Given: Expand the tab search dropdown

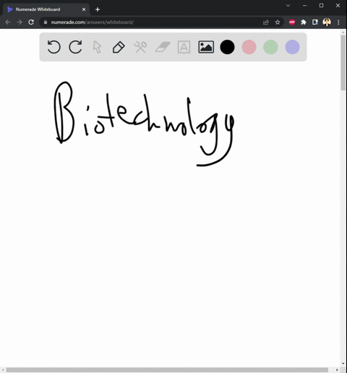Looking at the screenshot, I should pyautogui.click(x=288, y=6).
